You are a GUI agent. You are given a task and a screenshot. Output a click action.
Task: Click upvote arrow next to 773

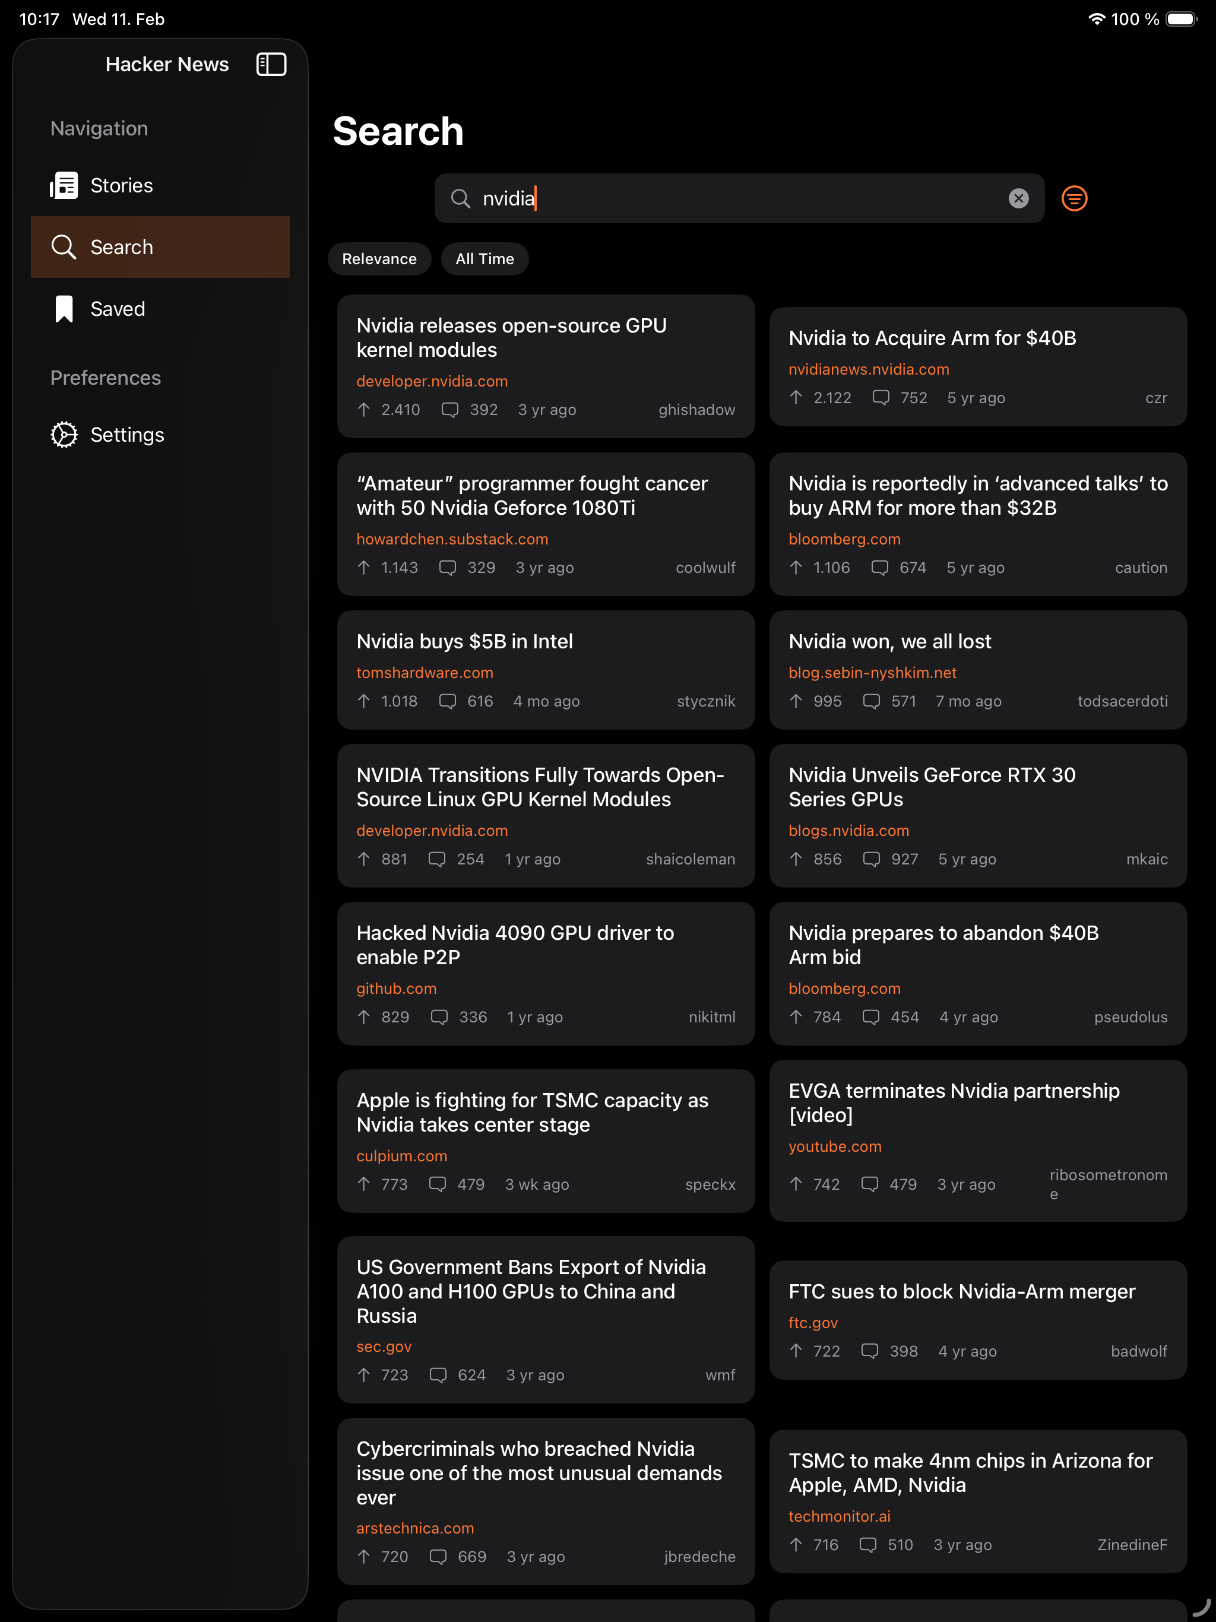click(364, 1184)
